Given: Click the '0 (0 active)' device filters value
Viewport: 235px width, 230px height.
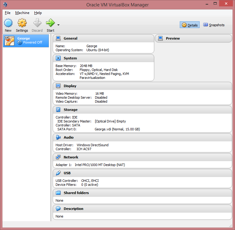Looking at the screenshot, I should (x=90, y=185).
